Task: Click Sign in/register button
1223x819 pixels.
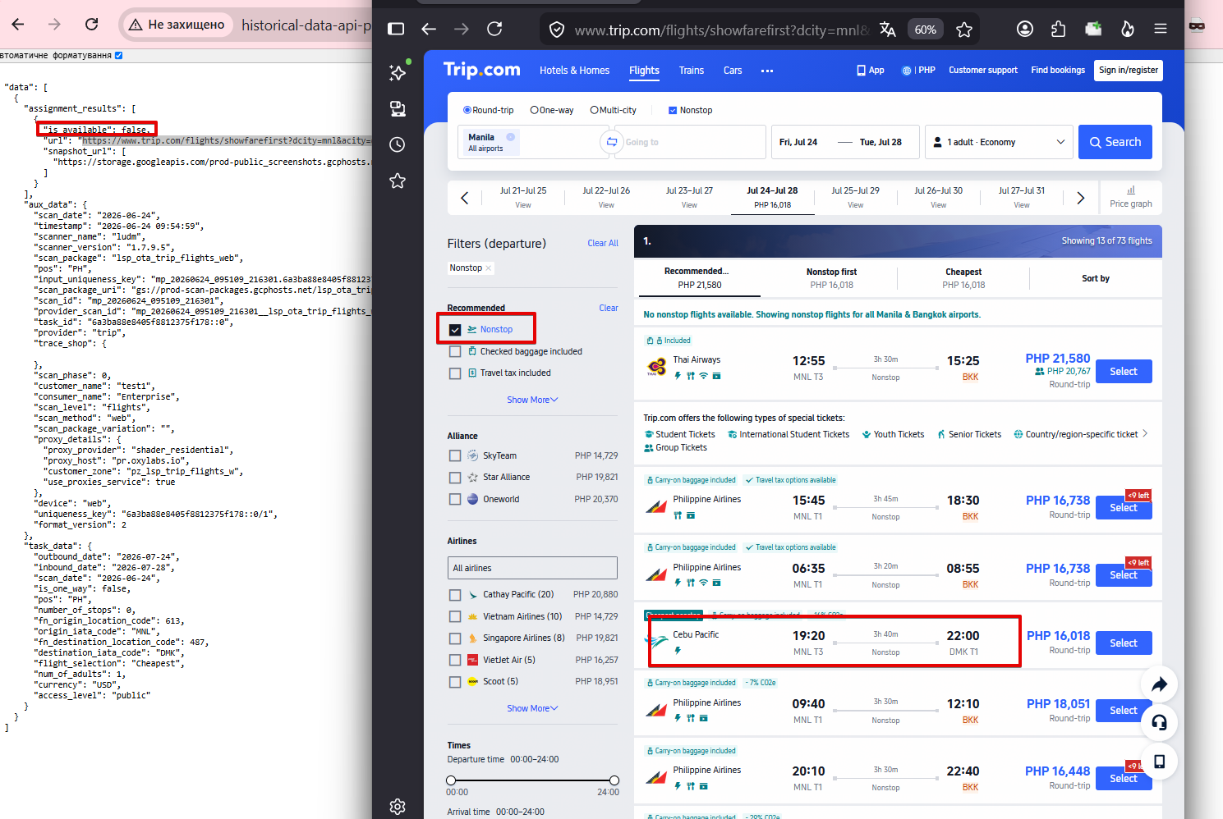Action: [1129, 71]
